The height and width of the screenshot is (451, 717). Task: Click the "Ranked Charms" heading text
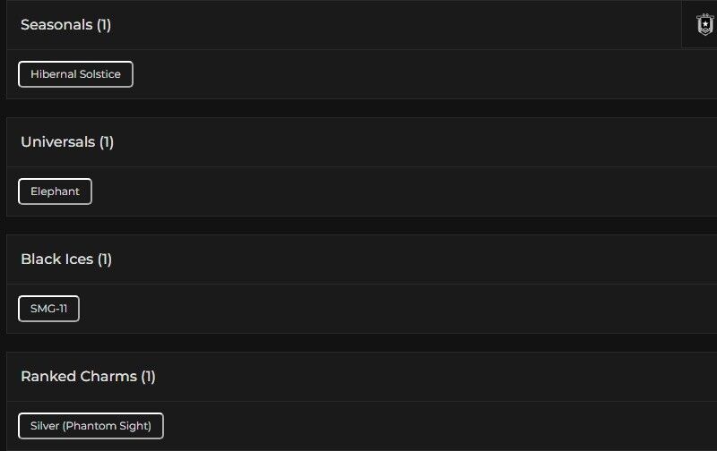[78, 377]
